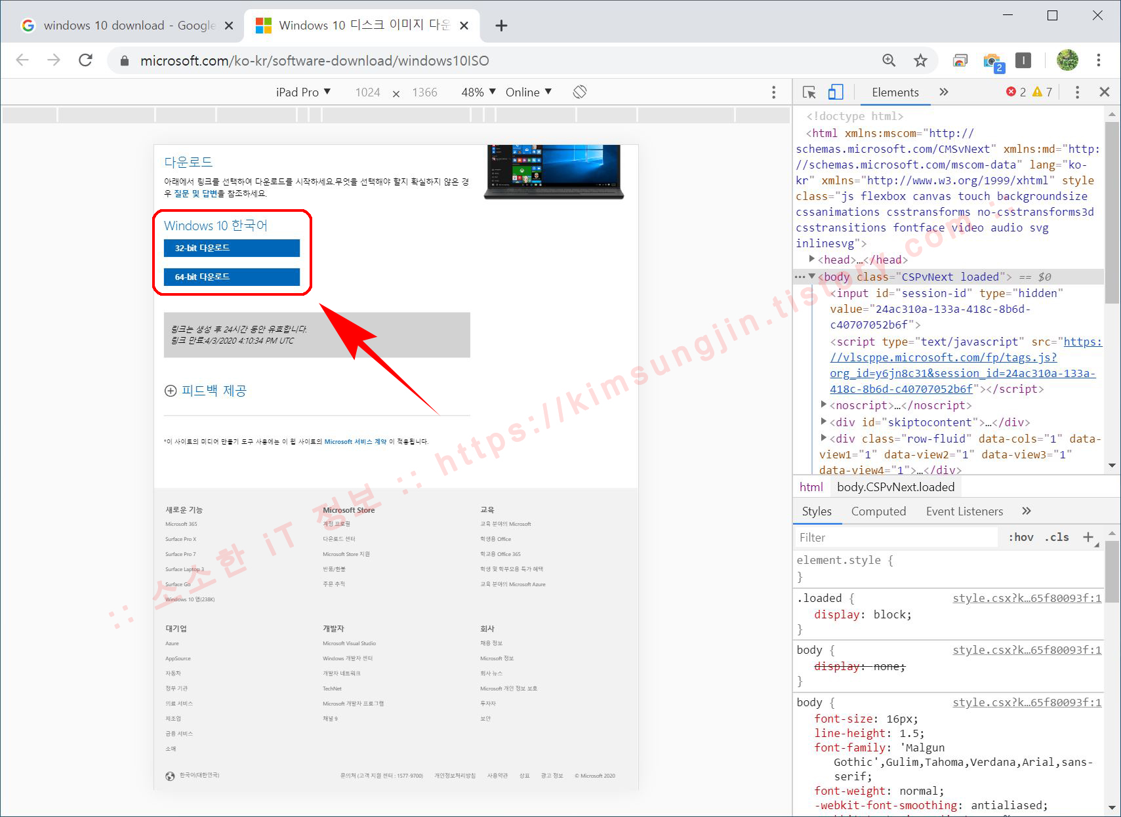Open a new browser tab
This screenshot has width=1121, height=817.
[x=501, y=26]
